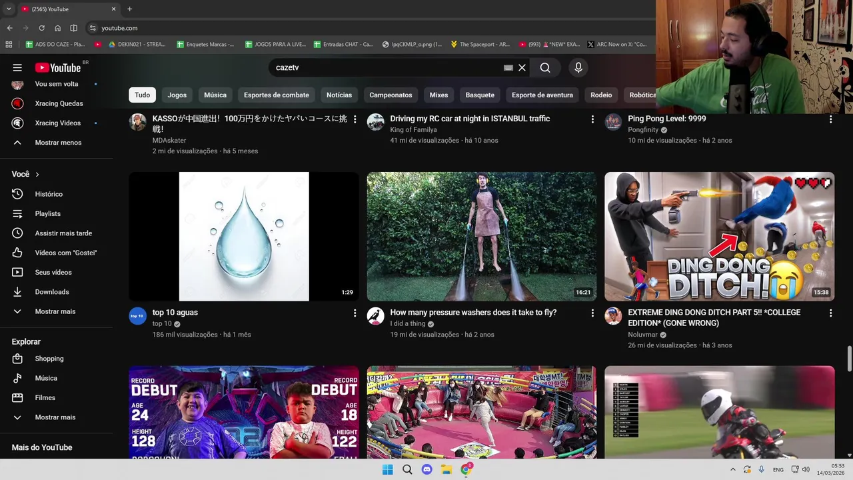This screenshot has width=853, height=480.
Task: Play the water drop thumbnail video
Action: point(244,237)
